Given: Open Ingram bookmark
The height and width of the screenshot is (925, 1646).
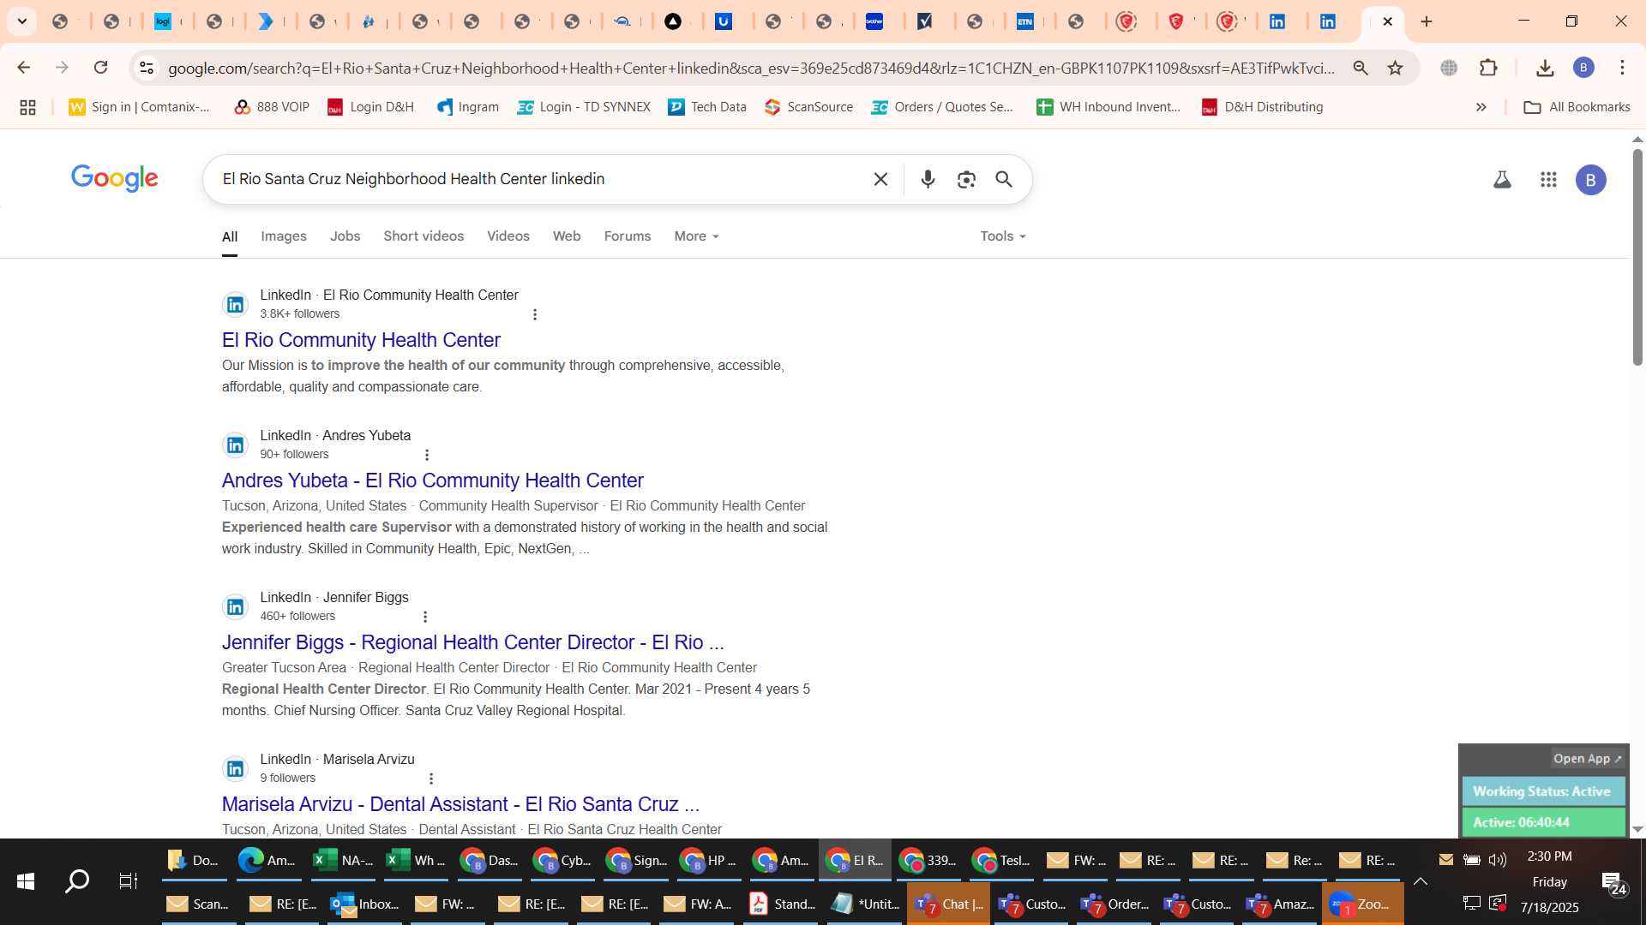Looking at the screenshot, I should 468,107.
